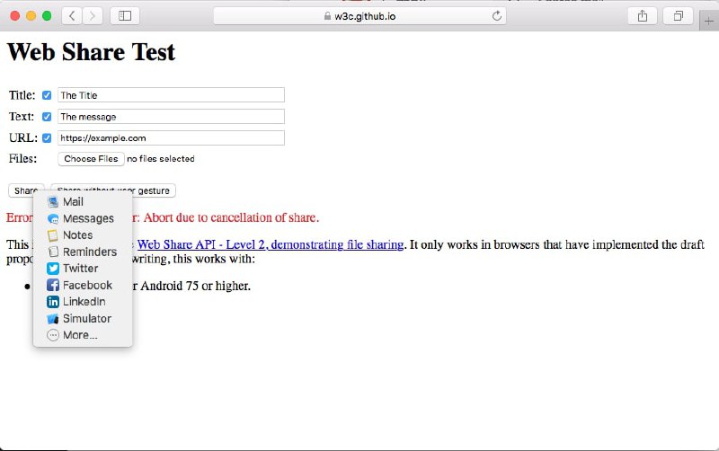Open a new tab with plus icon
This screenshot has width=719, height=451.
coord(708,21)
